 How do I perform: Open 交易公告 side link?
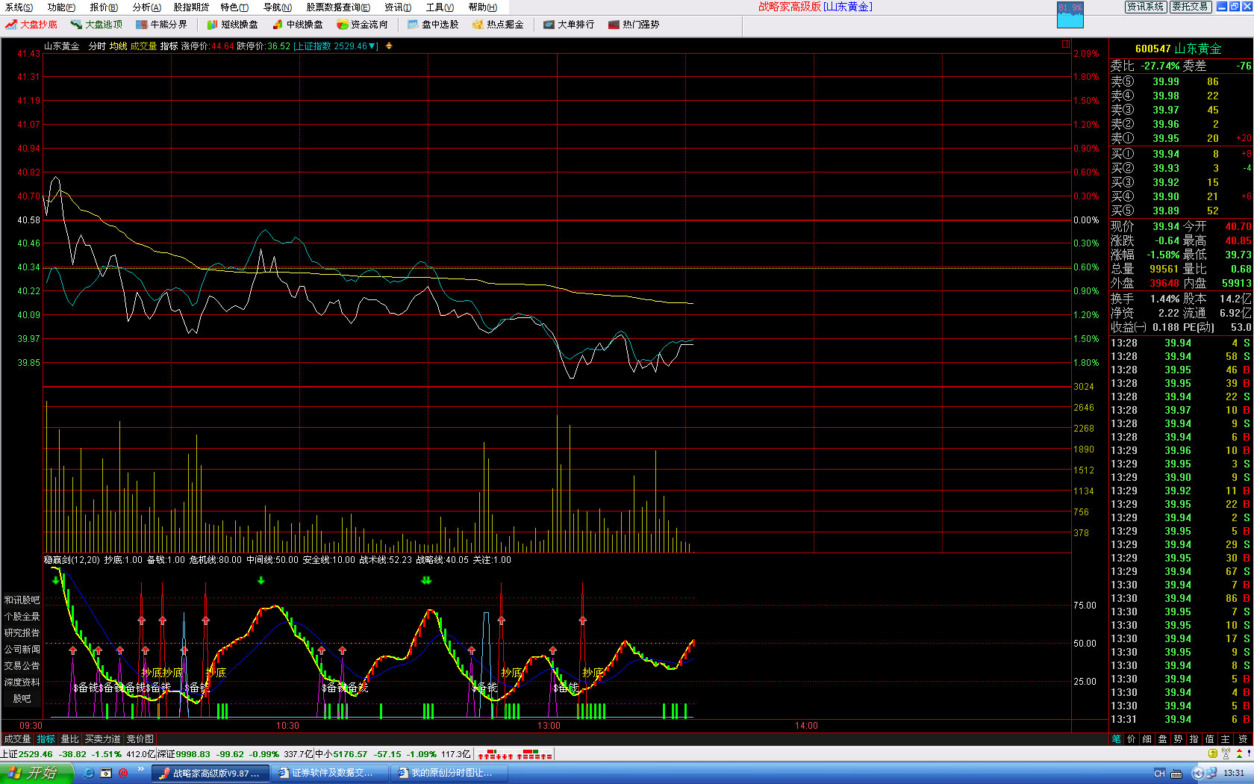(22, 666)
